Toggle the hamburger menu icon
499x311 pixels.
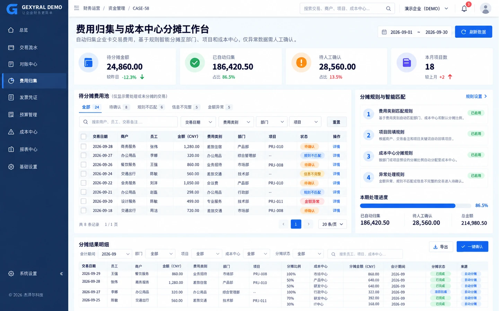pyautogui.click(x=77, y=8)
